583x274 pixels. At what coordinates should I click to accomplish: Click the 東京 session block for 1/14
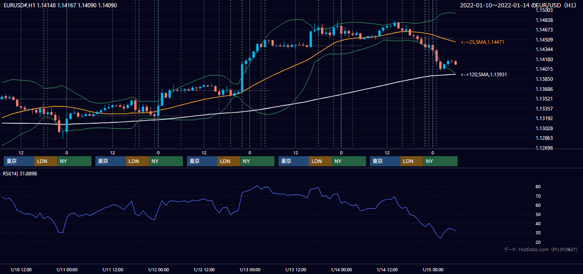click(x=385, y=161)
